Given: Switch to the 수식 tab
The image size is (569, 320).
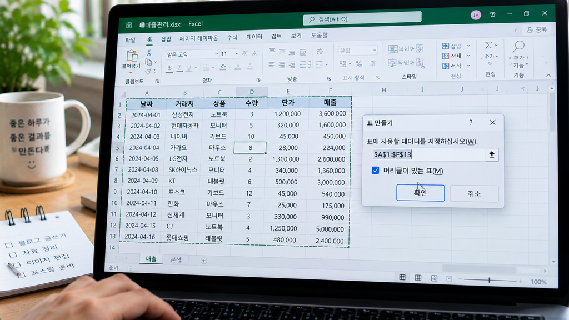Looking at the screenshot, I should (x=232, y=37).
